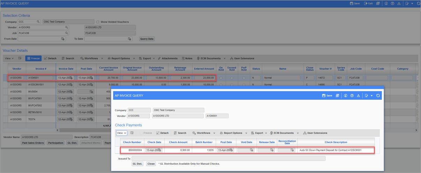421x173 pixels.
Task: Check On Hold for invoice A1DM001
Action: point(221,78)
